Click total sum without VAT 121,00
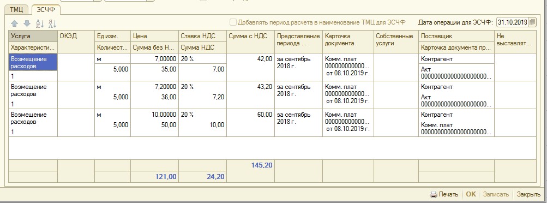The width and height of the screenshot is (547, 203). tap(166, 177)
